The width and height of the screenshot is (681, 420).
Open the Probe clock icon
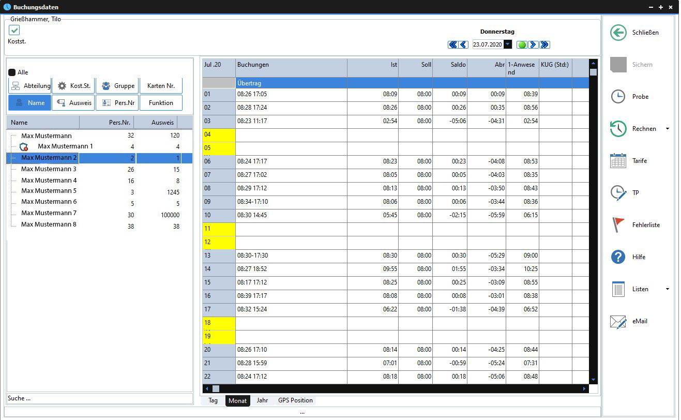(618, 97)
